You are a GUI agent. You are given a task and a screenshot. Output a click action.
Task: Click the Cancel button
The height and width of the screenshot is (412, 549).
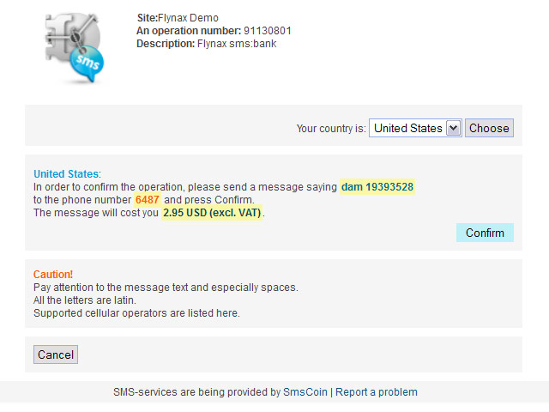coord(56,354)
